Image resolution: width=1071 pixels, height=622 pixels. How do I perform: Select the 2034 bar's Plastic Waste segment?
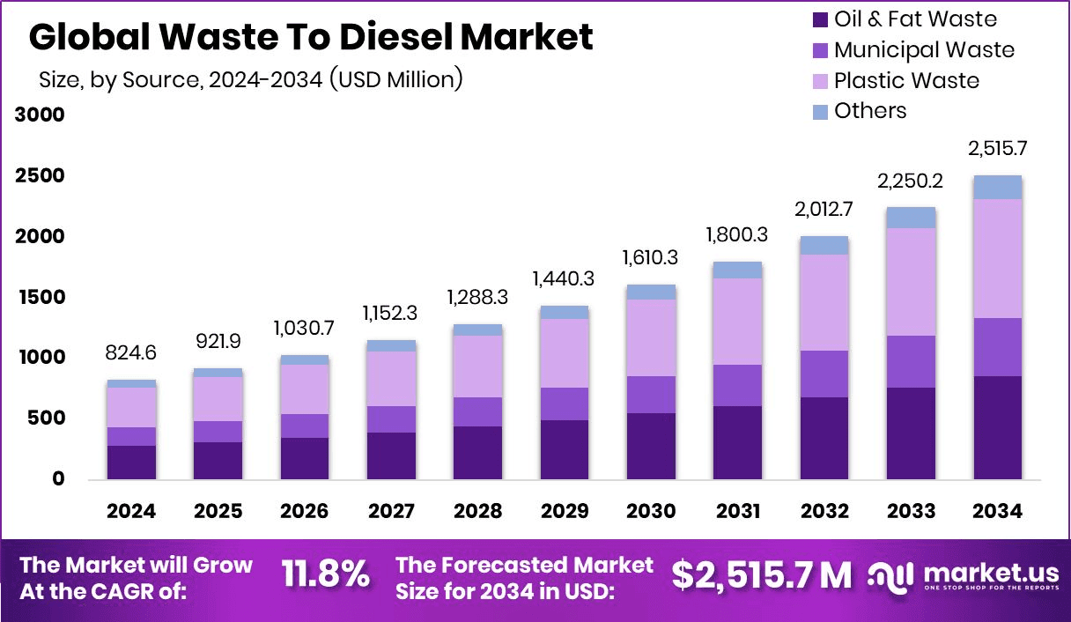(997, 258)
